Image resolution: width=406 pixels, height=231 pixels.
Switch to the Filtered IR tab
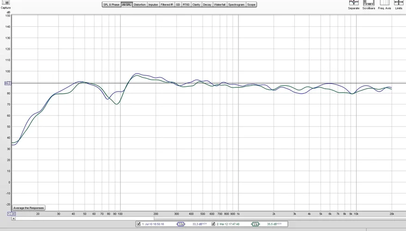[x=167, y=5]
